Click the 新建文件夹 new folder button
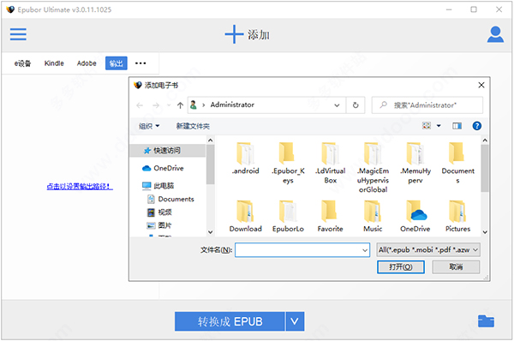Screen dimensions: 514x341 pos(193,126)
